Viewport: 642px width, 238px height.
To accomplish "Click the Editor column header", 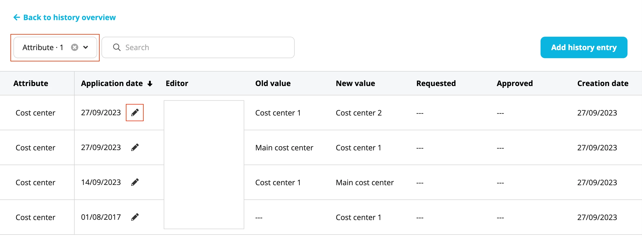I will click(177, 83).
